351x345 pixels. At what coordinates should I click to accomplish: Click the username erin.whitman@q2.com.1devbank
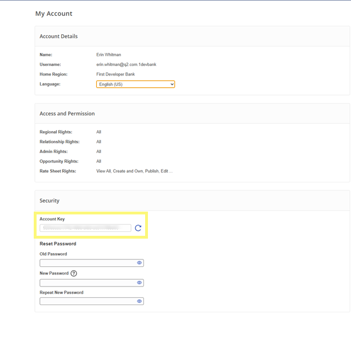point(126,65)
